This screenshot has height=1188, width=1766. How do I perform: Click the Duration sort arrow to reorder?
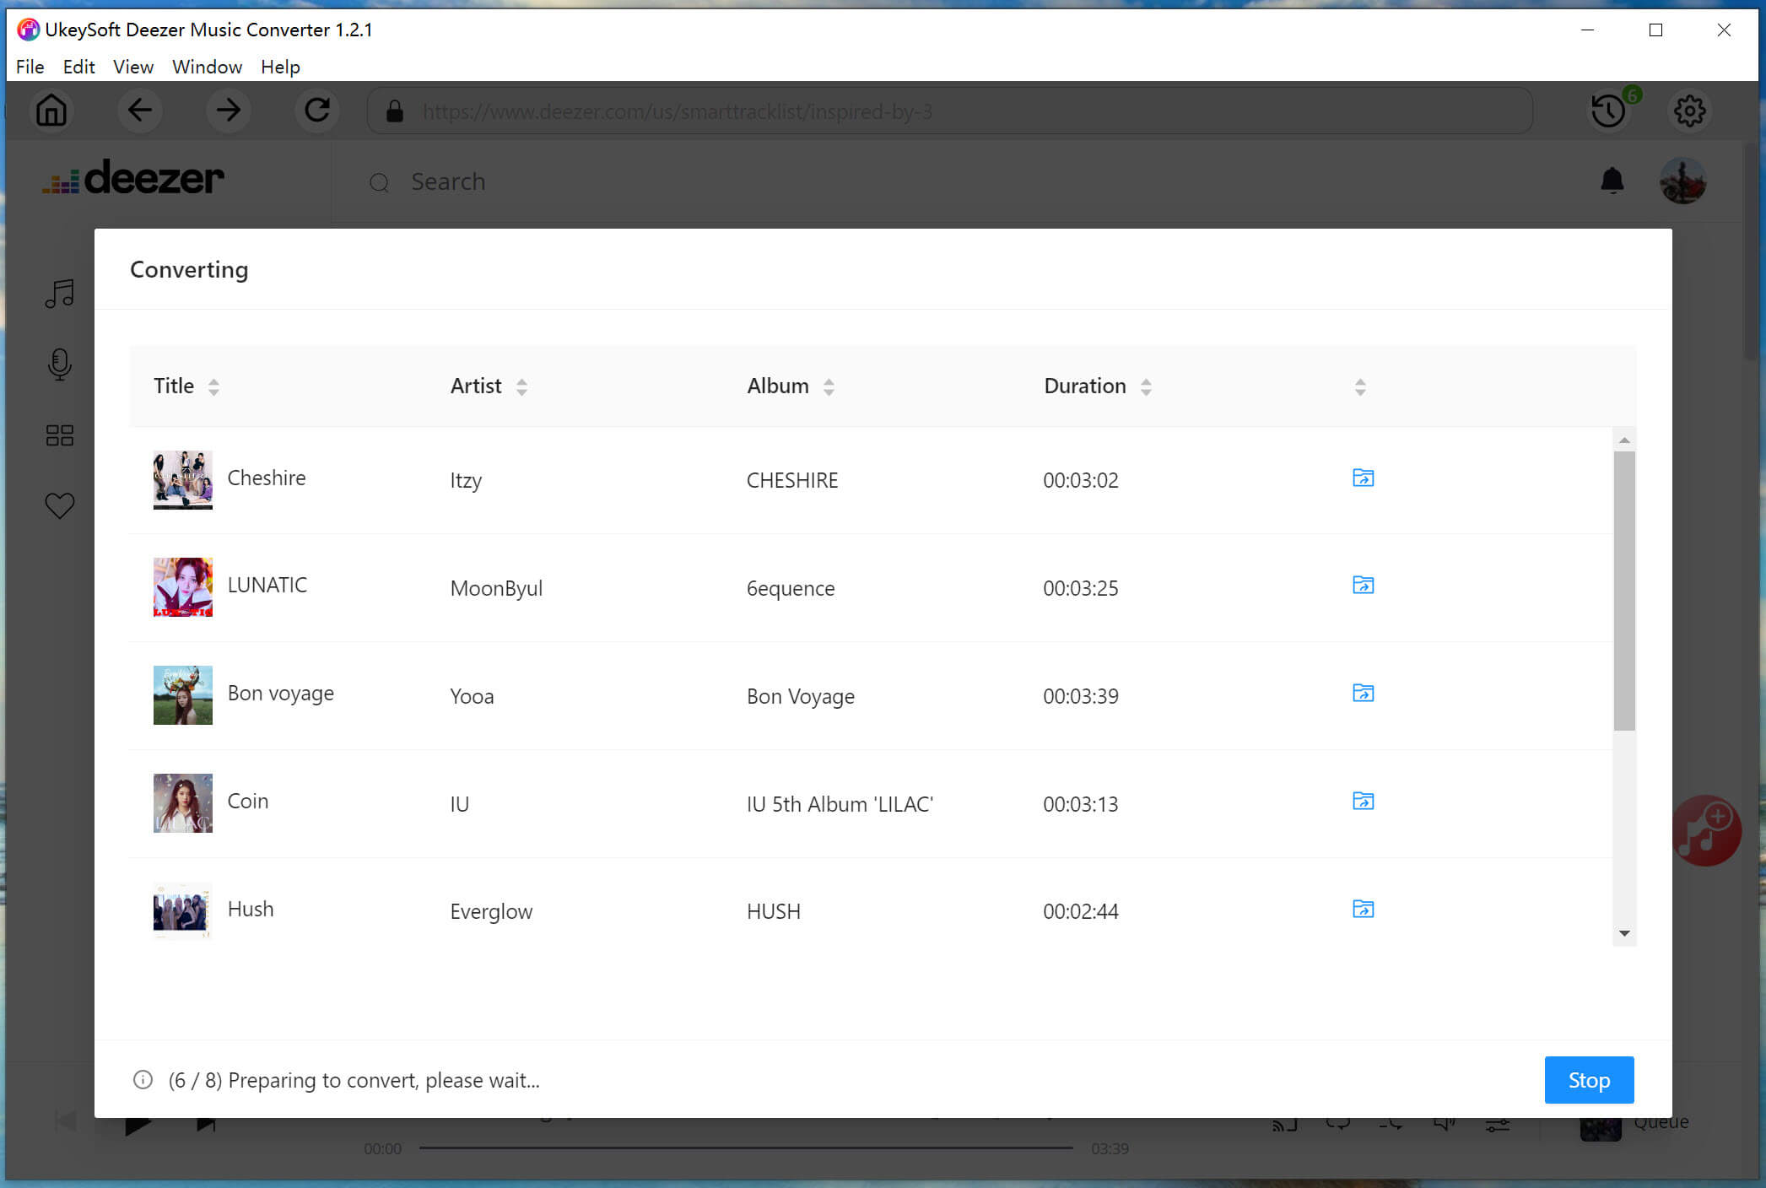click(1144, 386)
